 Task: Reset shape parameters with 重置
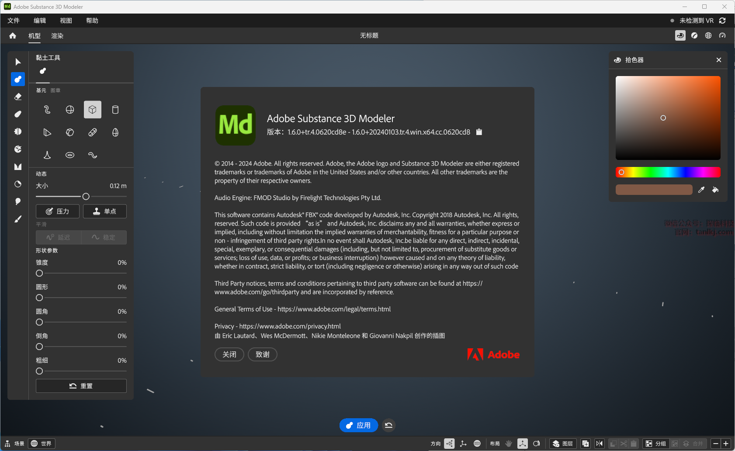pos(81,386)
